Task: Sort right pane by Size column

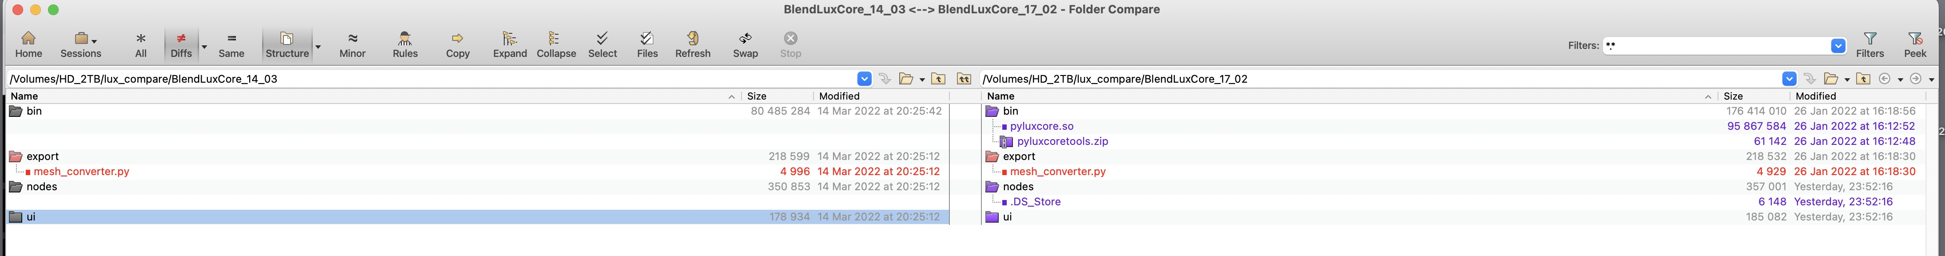Action: pos(1733,96)
